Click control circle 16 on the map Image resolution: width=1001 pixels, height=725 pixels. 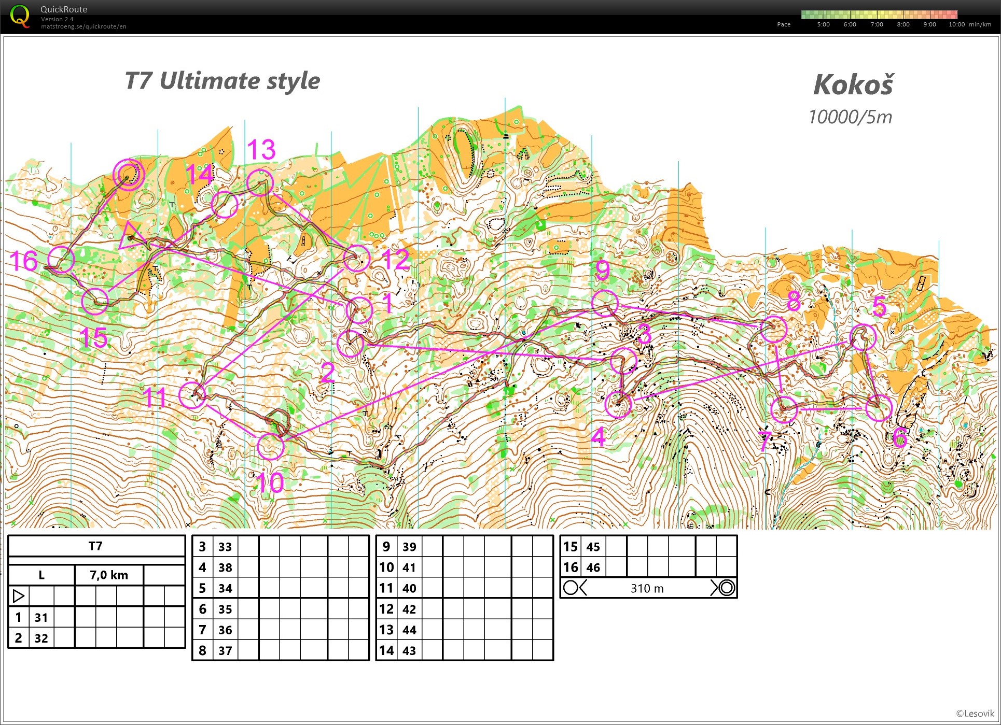point(61,259)
